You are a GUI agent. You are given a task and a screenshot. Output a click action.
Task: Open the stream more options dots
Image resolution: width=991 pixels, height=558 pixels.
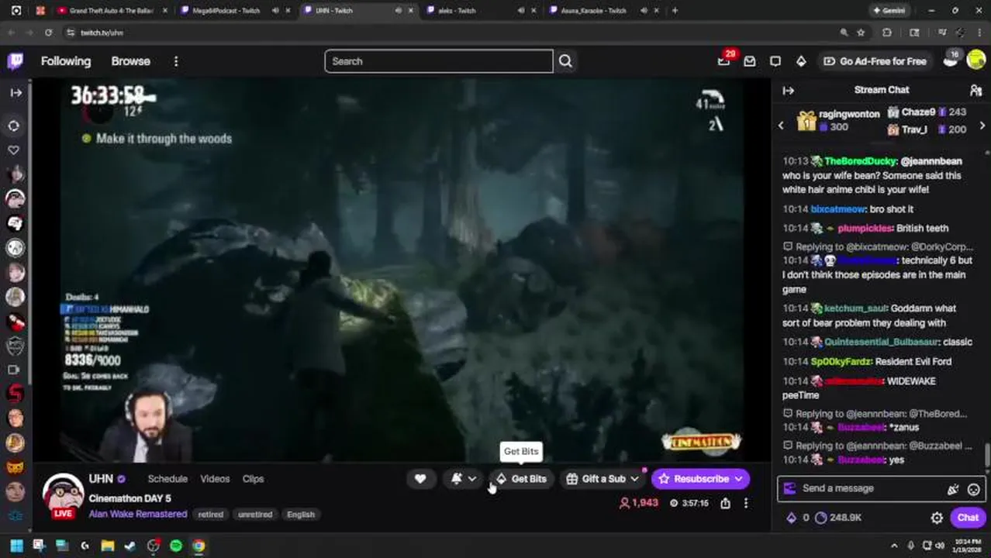coord(746,503)
